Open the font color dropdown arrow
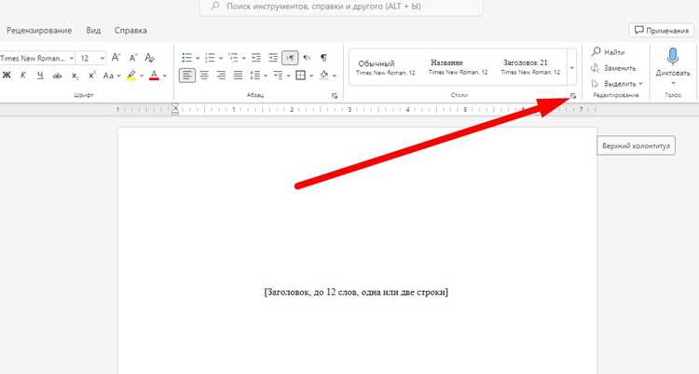 click(x=164, y=76)
